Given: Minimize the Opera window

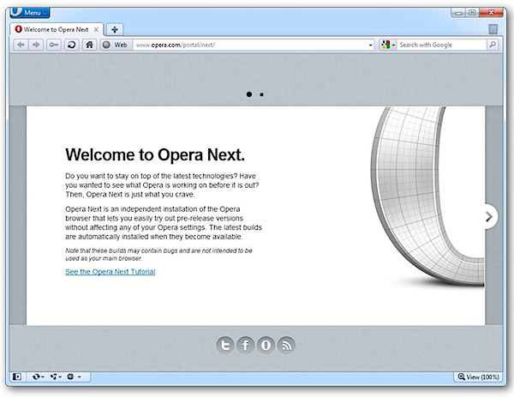Looking at the screenshot, I should (x=458, y=13).
